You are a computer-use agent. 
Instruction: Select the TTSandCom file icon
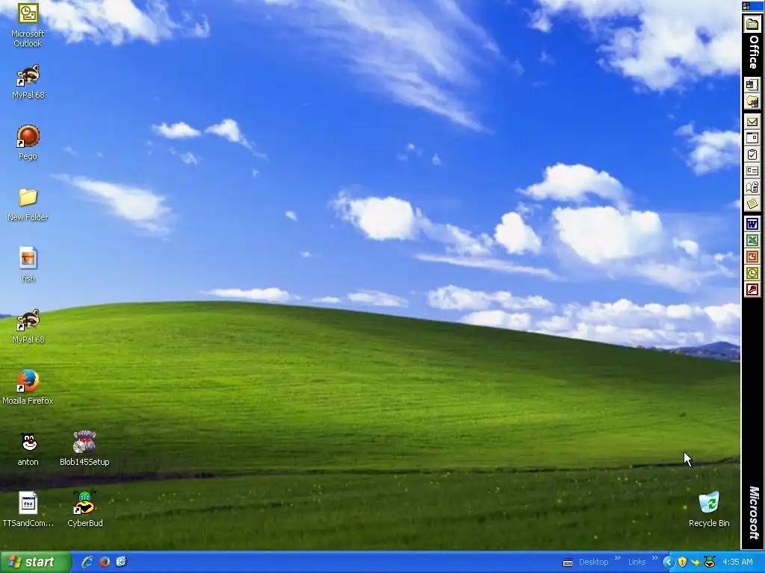coord(28,510)
